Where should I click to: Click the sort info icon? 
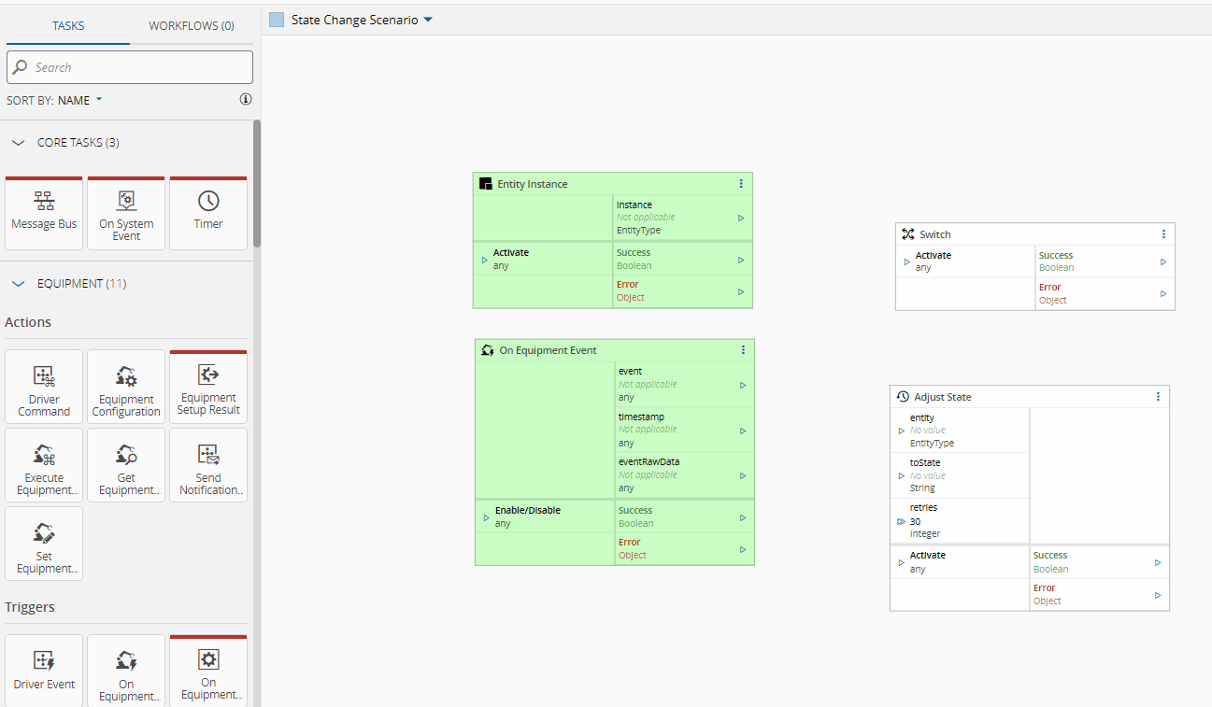pos(246,99)
